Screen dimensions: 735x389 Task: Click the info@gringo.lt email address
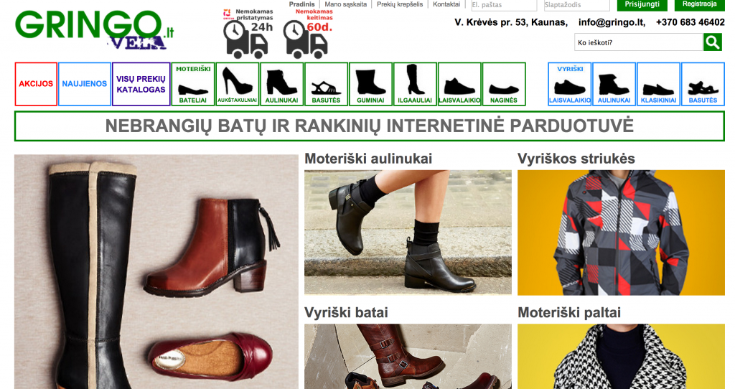(612, 22)
